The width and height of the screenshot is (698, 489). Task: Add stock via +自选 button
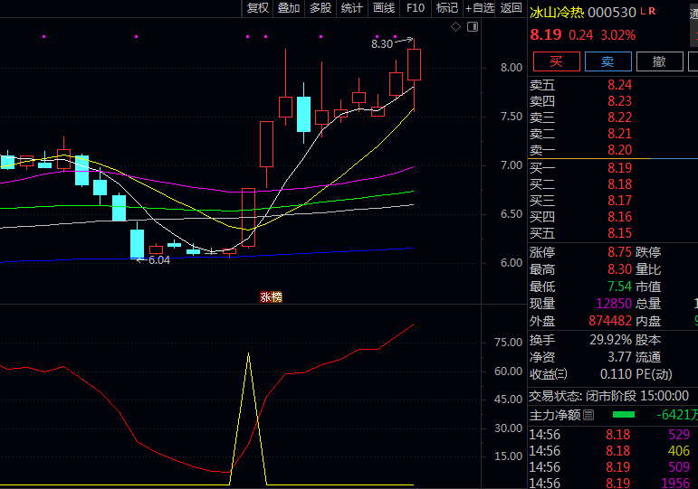[480, 8]
